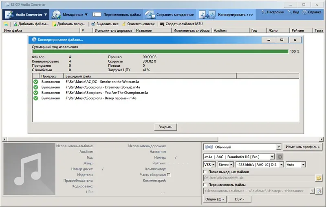
Task: Click the Добавить папку folder icon
Action: (54, 24)
